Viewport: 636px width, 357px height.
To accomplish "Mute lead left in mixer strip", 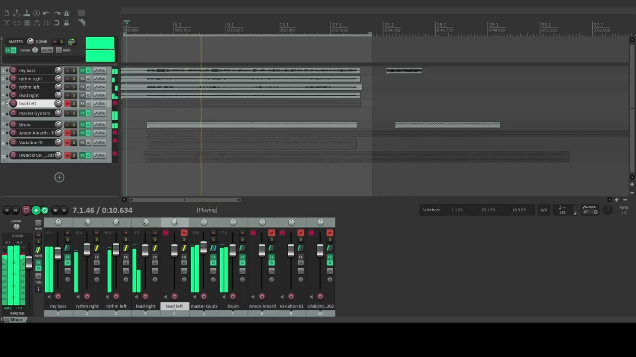I will 184,233.
